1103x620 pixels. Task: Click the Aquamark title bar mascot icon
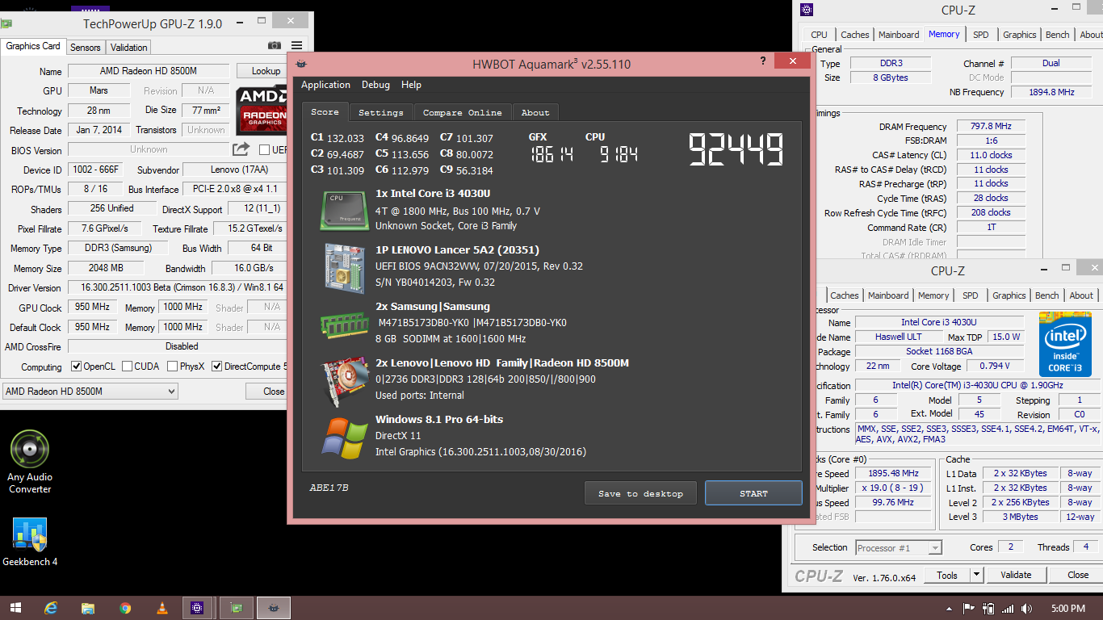pyautogui.click(x=301, y=64)
